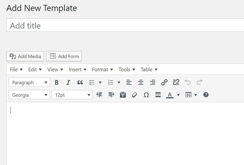This screenshot has height=165, width=244.
Task: Open the Paragraph format dropdown
Action: coord(29,82)
